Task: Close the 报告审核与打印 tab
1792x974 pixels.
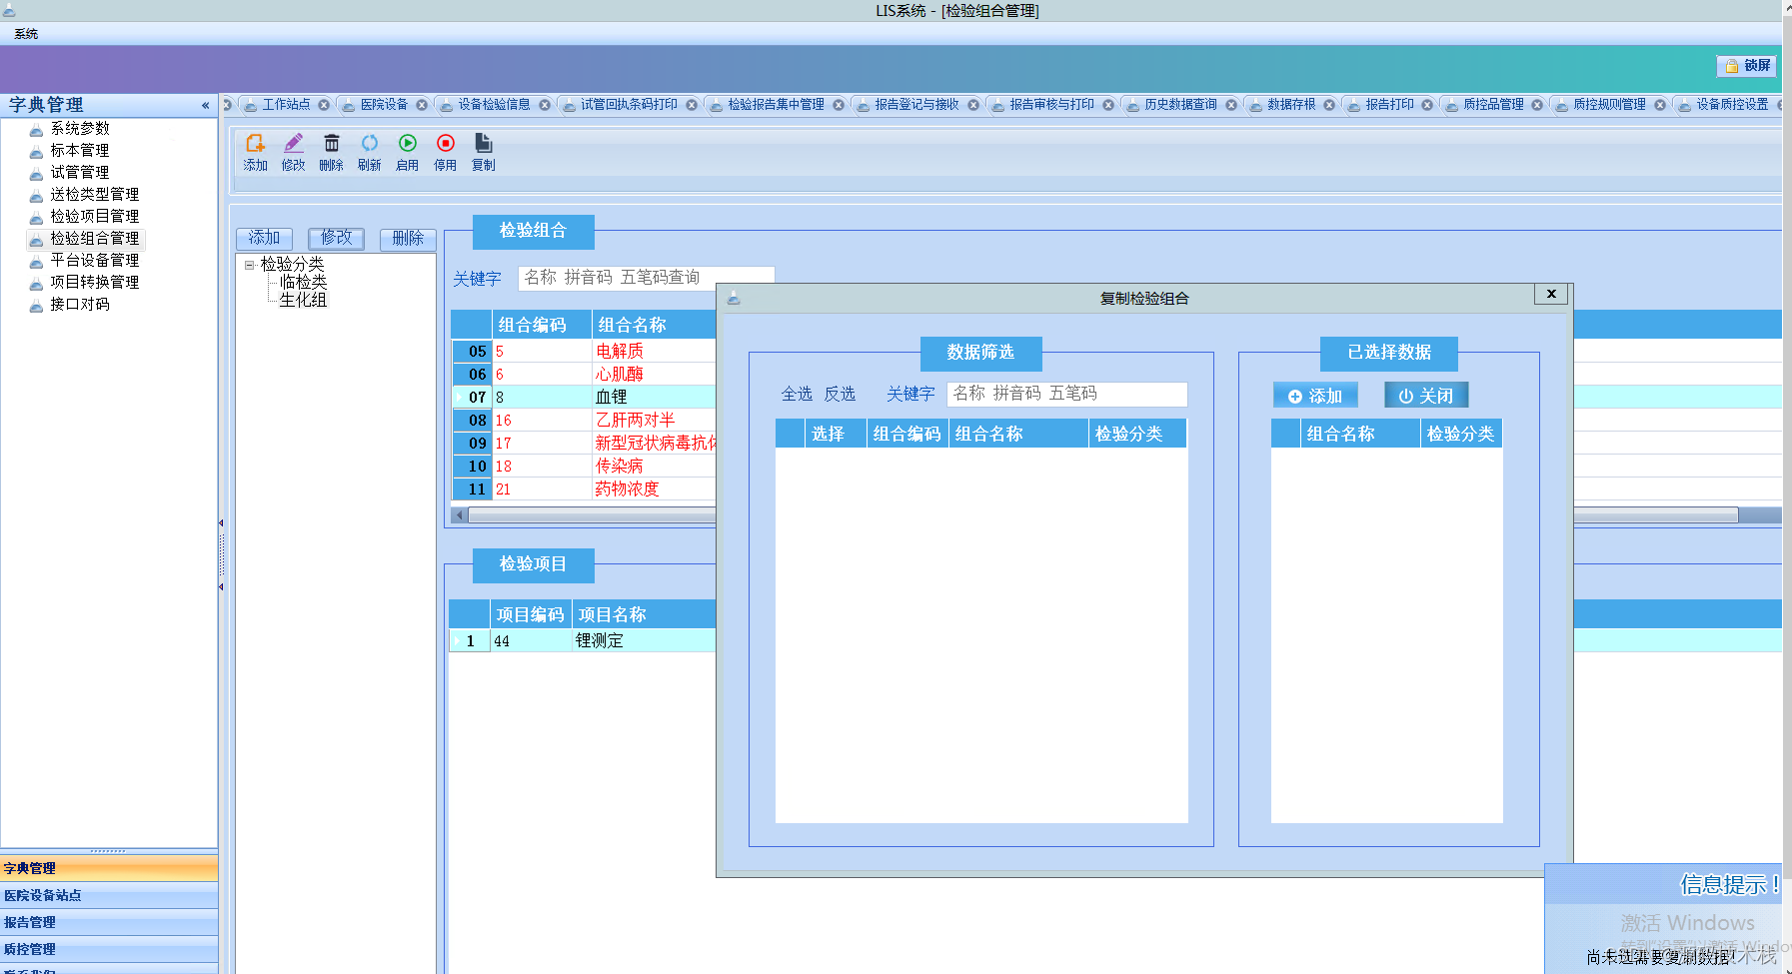Action: point(1108,105)
